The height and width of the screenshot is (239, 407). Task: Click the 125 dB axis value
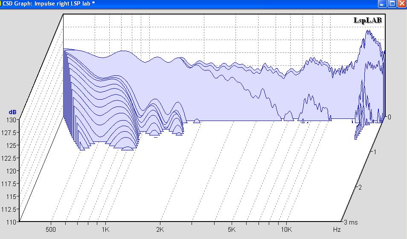tap(11, 145)
